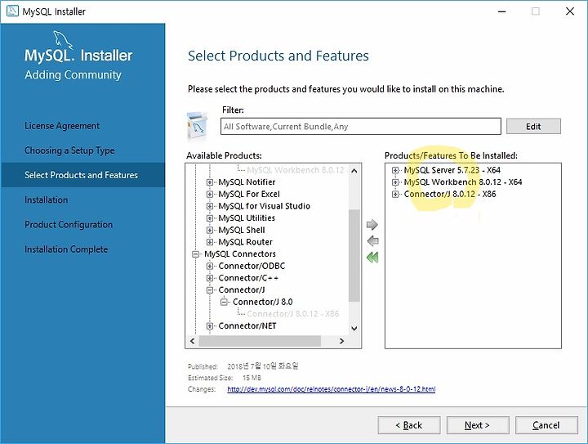
Task: Collapse the Connector/J node
Action: (x=210, y=290)
